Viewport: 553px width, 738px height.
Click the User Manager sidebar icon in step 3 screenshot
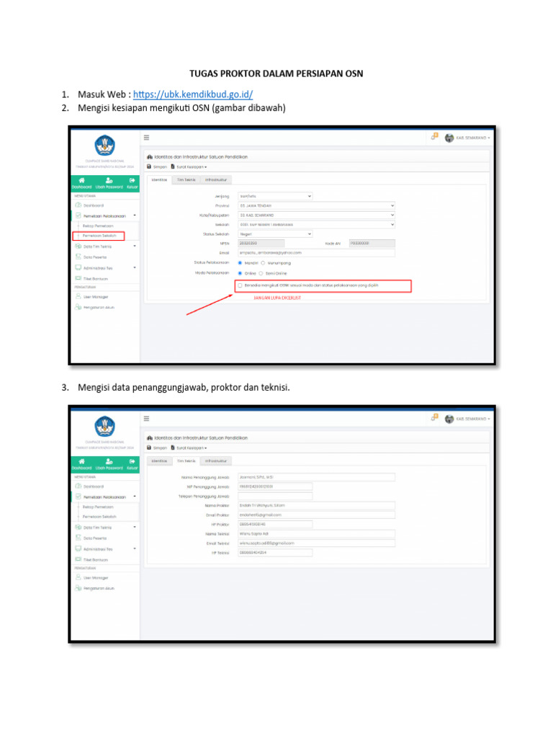tap(78, 577)
